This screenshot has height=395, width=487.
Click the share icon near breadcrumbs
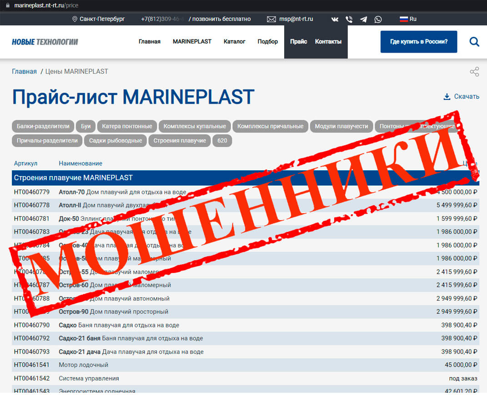474,72
